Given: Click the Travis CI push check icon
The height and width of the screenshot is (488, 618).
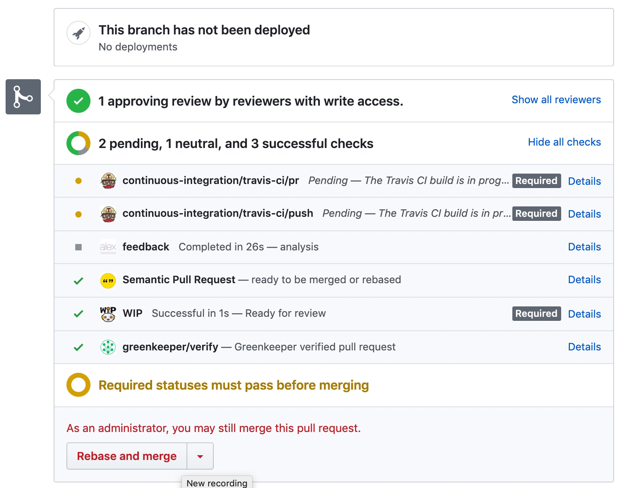Looking at the screenshot, I should tap(108, 214).
